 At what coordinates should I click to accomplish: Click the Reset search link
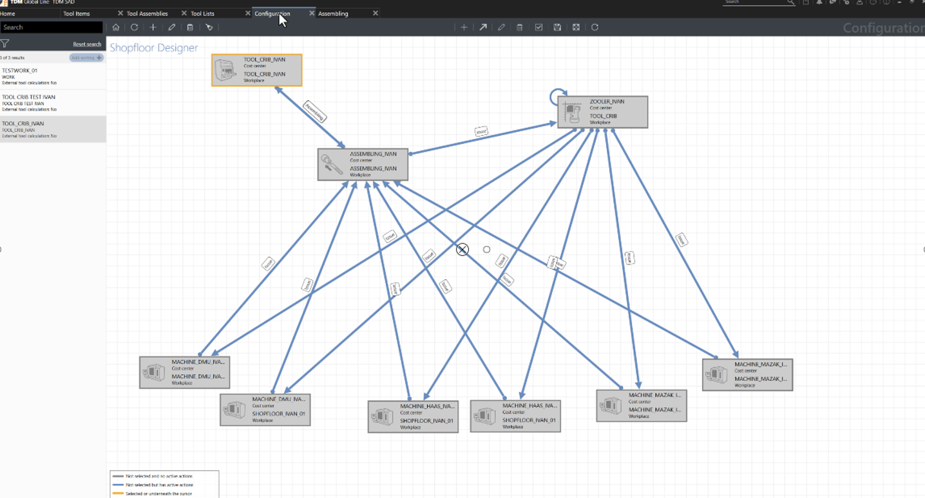pos(87,44)
